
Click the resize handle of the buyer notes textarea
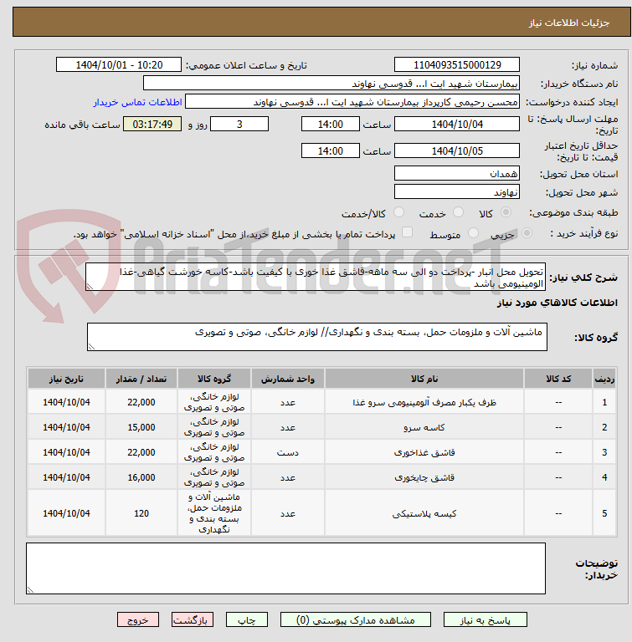pos(30,589)
